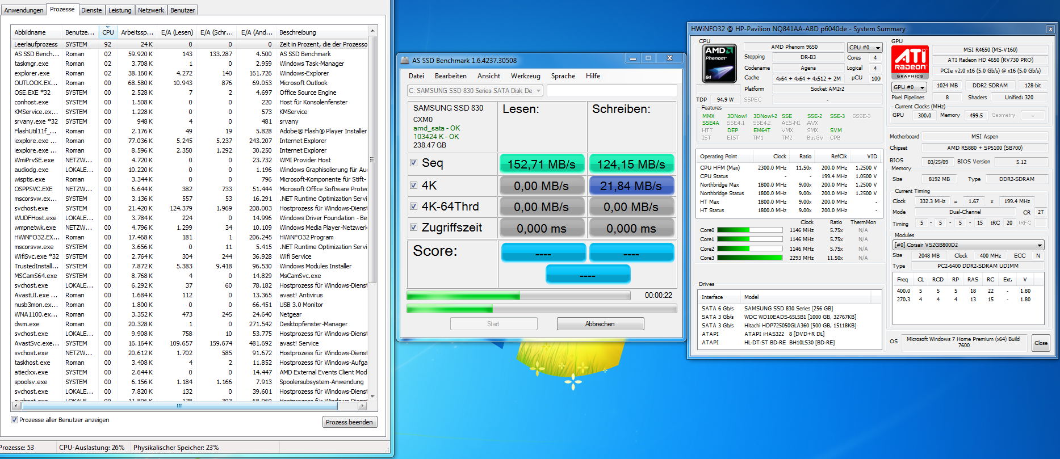Sort by Arbeitssp... memory column header

tap(137, 32)
